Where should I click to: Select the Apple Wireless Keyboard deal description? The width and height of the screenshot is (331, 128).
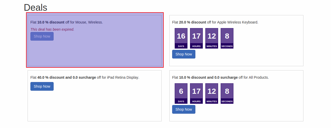215,22
